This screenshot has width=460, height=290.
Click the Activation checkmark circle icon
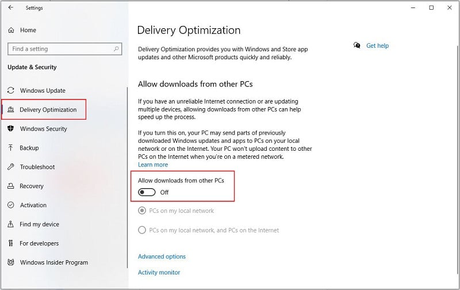click(11, 205)
